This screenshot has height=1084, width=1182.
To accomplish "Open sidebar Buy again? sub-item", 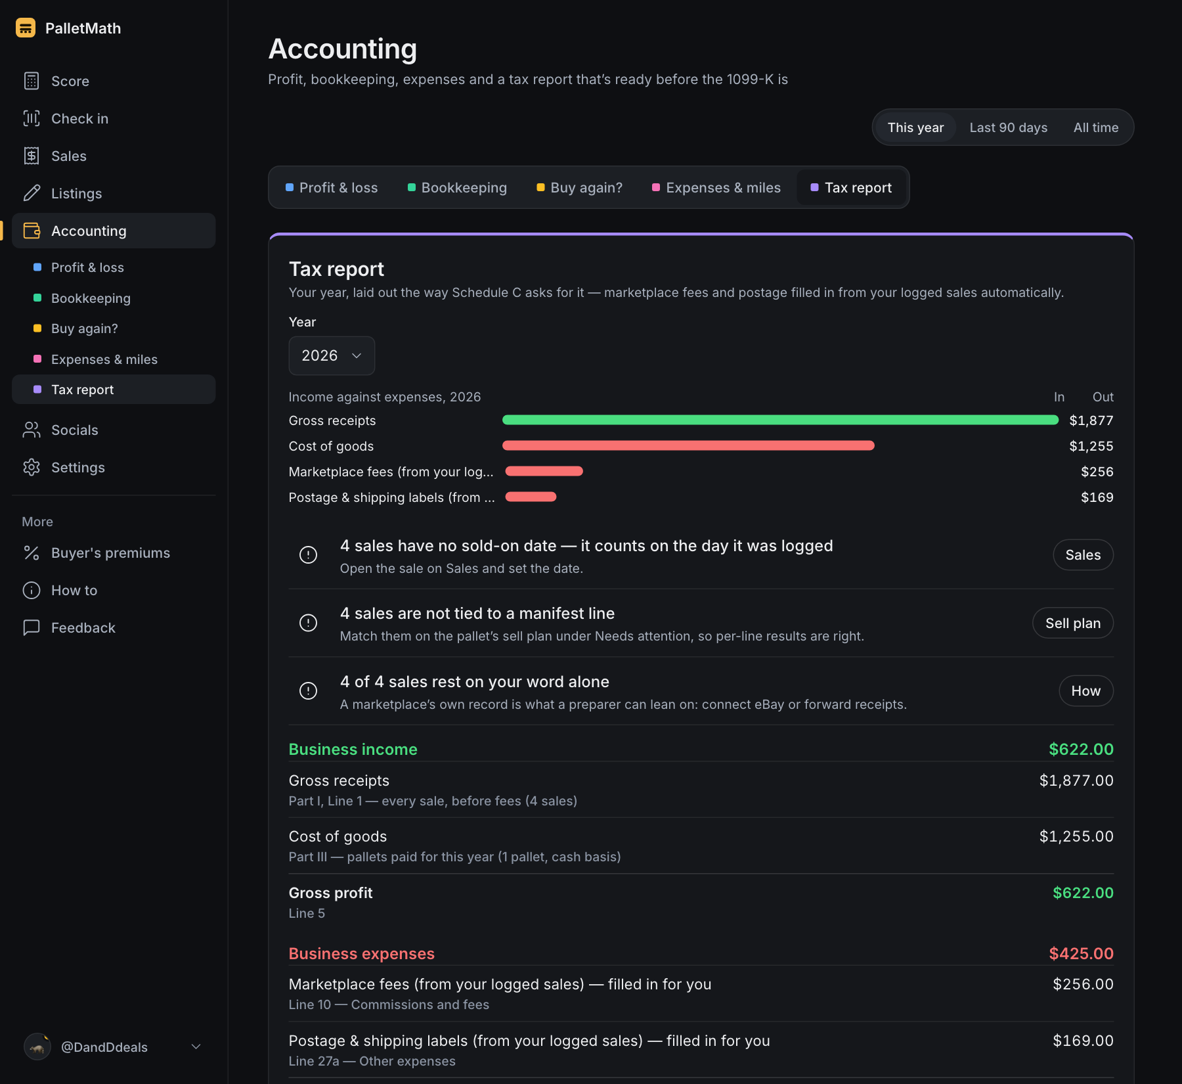I will coord(114,328).
